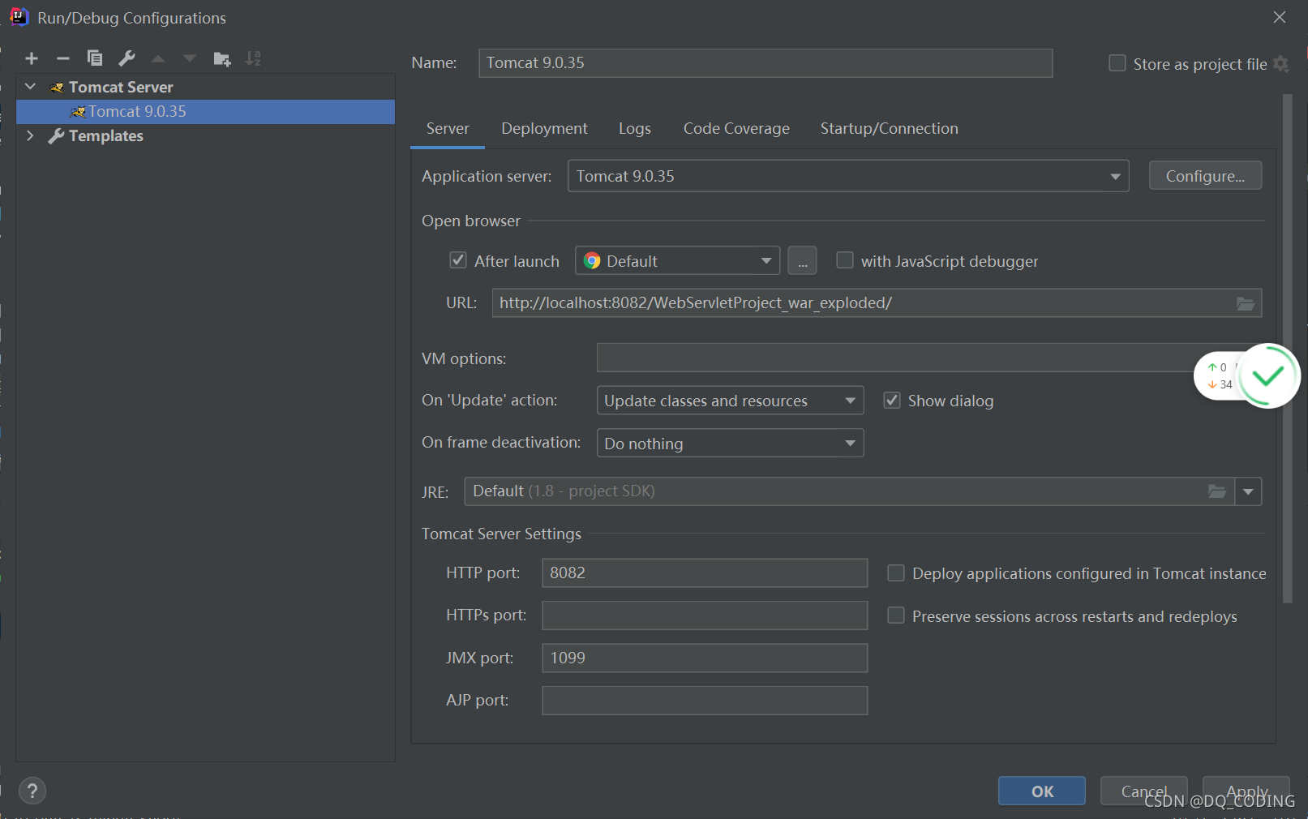Screen dimensions: 1308x819
Task: Click OK button
Action: (x=1042, y=791)
